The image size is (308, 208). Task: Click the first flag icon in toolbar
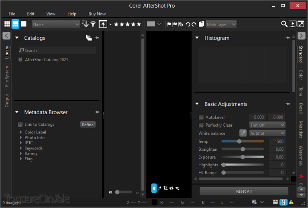[169, 24]
